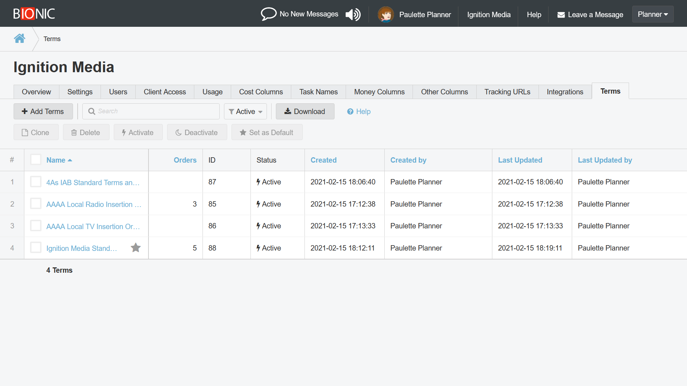Click the Delete button

pyautogui.click(x=86, y=132)
